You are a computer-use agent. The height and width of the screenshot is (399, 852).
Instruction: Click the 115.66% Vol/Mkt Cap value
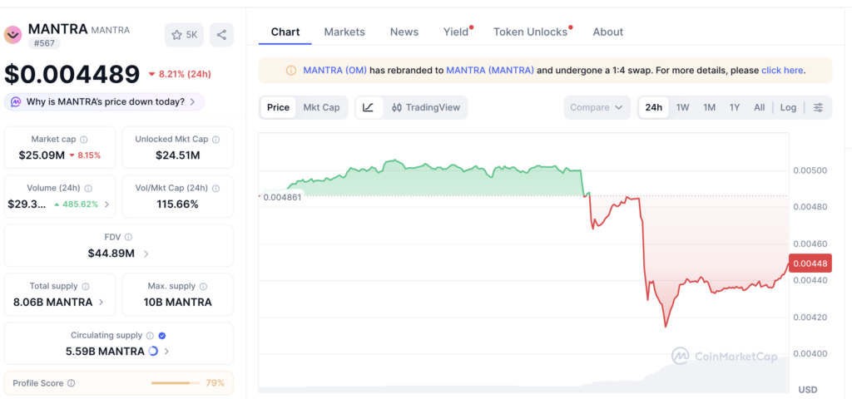coord(178,204)
